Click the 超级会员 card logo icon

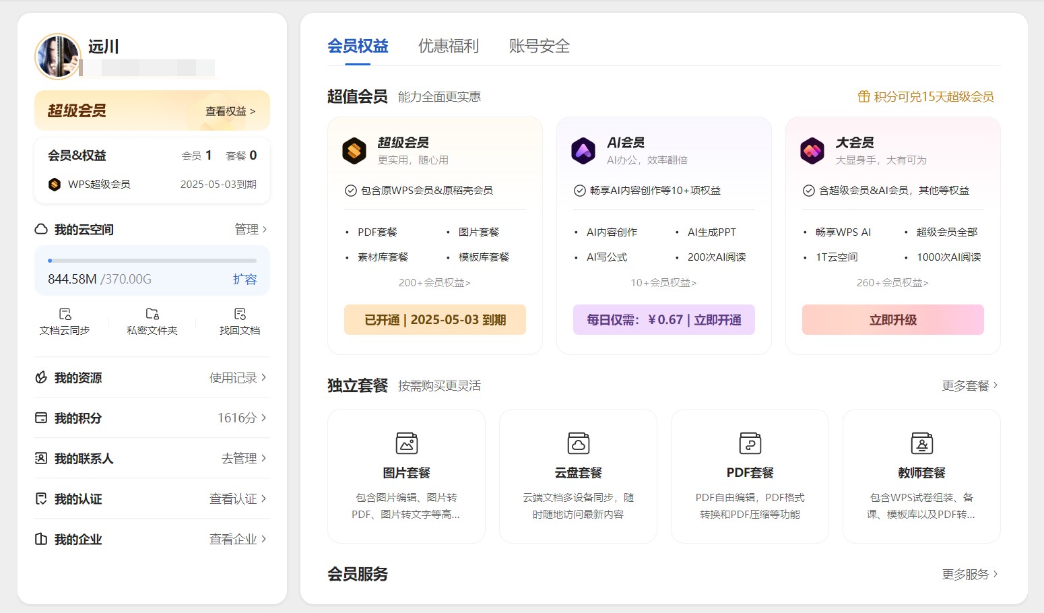pos(354,151)
